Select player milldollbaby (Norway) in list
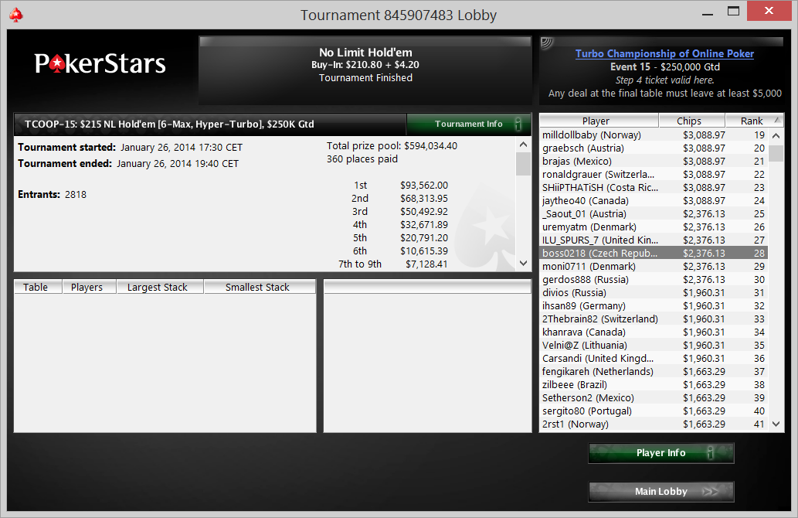The height and width of the screenshot is (518, 798). [x=654, y=135]
